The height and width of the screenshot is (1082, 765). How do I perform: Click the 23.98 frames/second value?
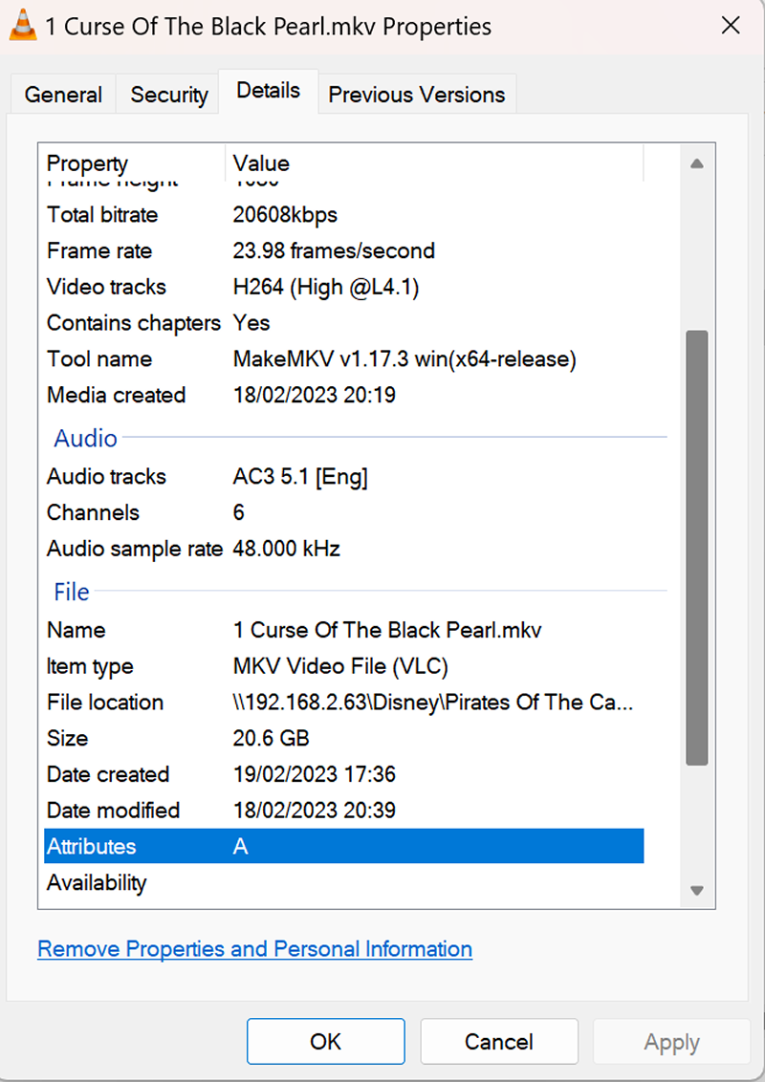334,250
